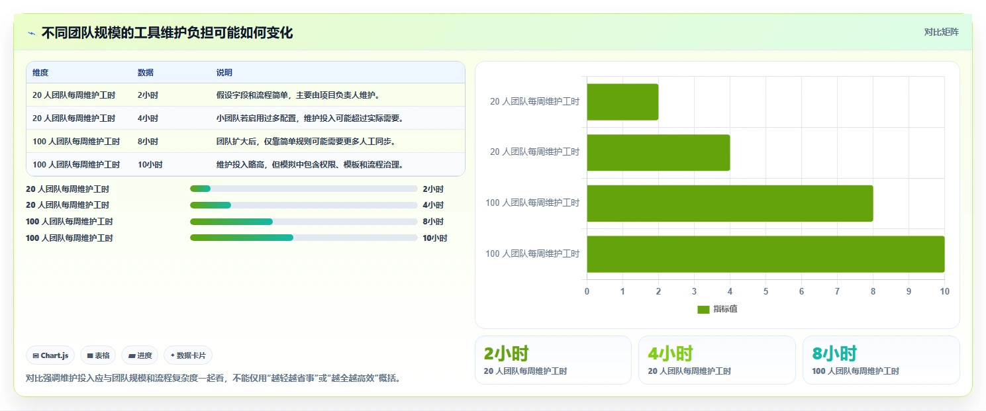Toggle the 指标值 legend item
The height and width of the screenshot is (411, 986).
tap(718, 309)
